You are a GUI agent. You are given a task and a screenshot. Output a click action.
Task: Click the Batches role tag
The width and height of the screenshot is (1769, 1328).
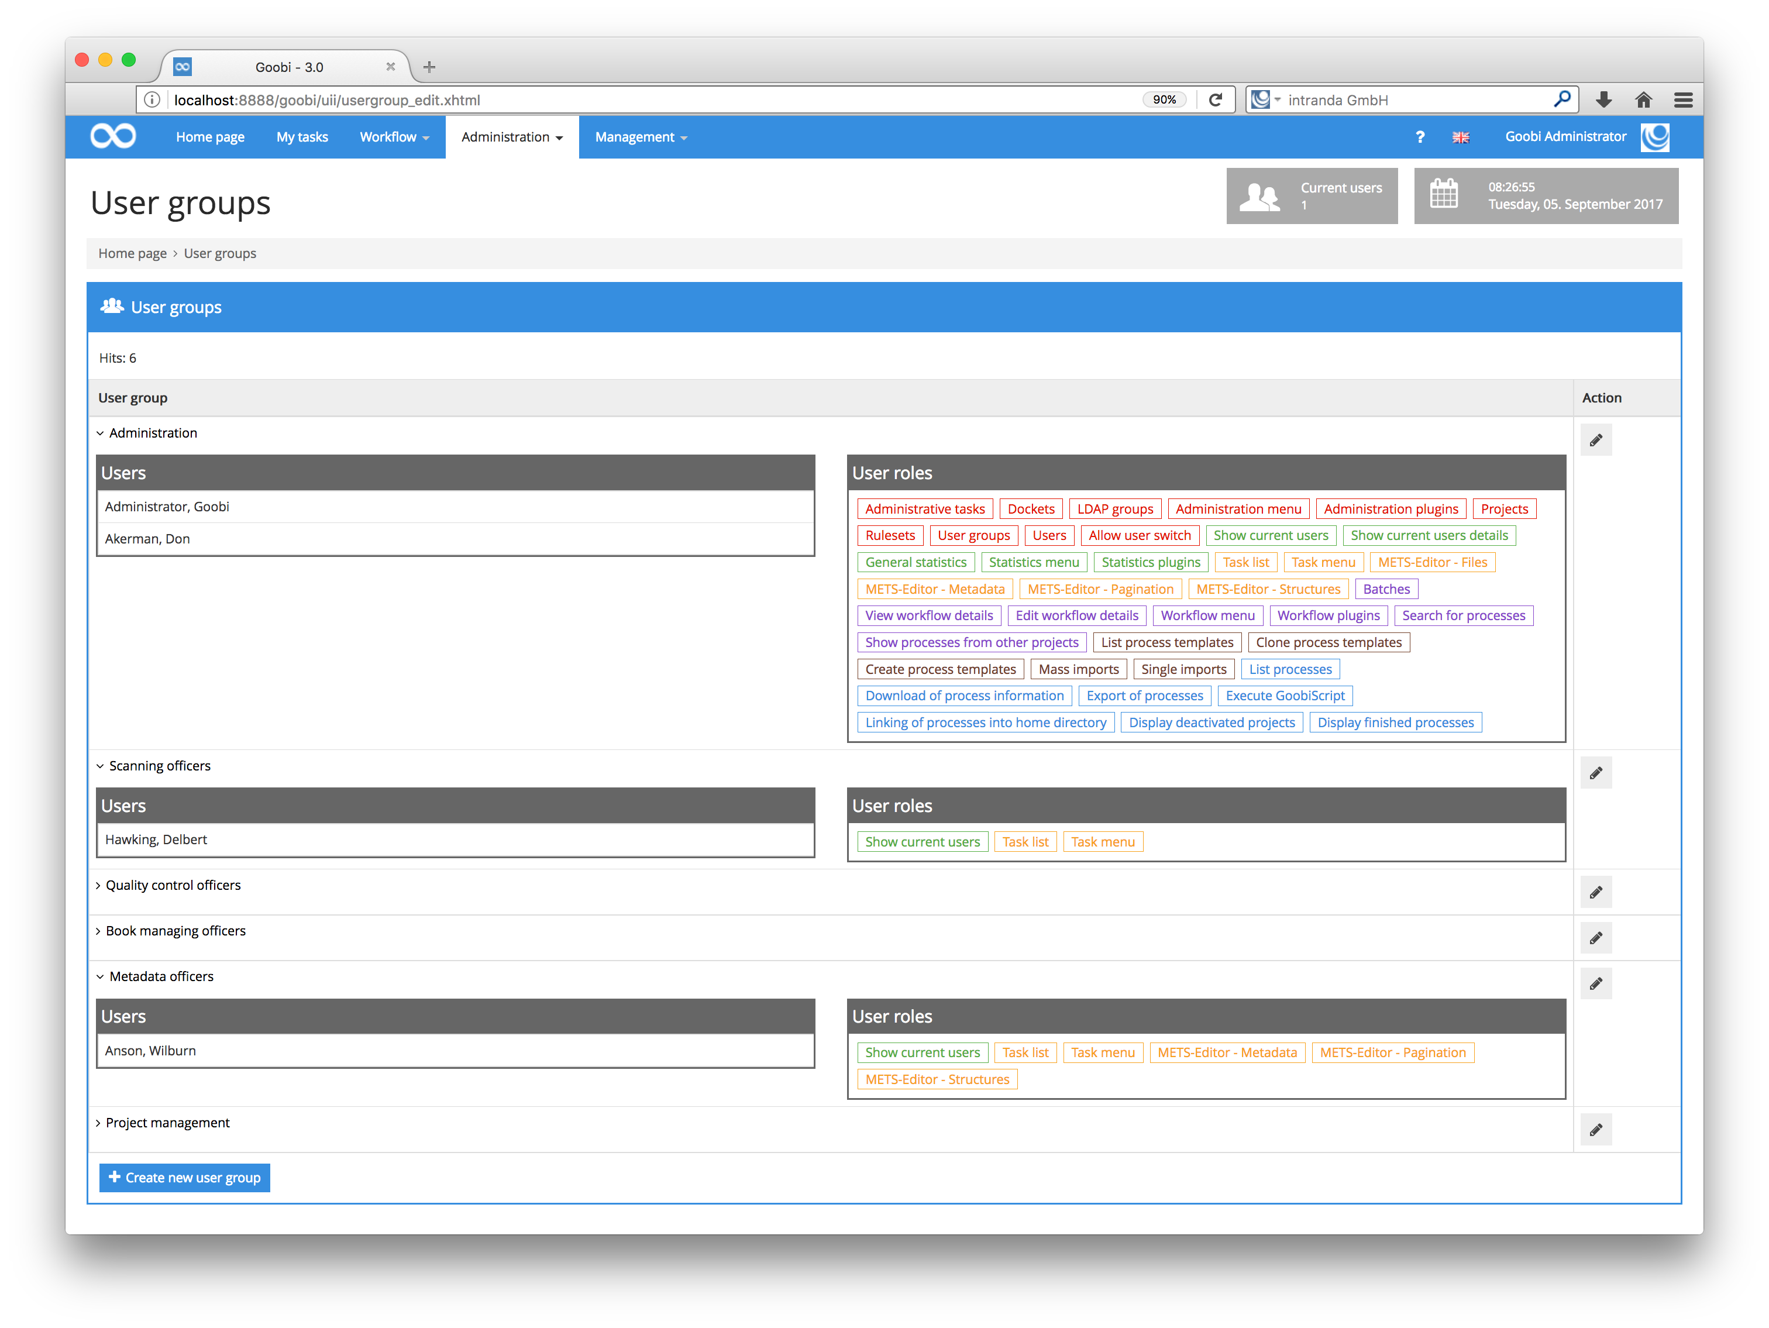[1386, 589]
